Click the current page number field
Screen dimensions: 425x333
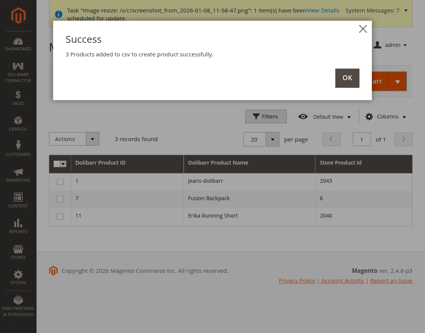pyautogui.click(x=362, y=140)
